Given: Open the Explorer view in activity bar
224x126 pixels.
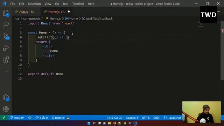Looking at the screenshot, I should [6, 13].
